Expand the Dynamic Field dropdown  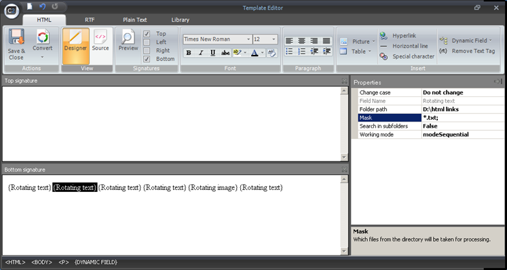click(490, 41)
